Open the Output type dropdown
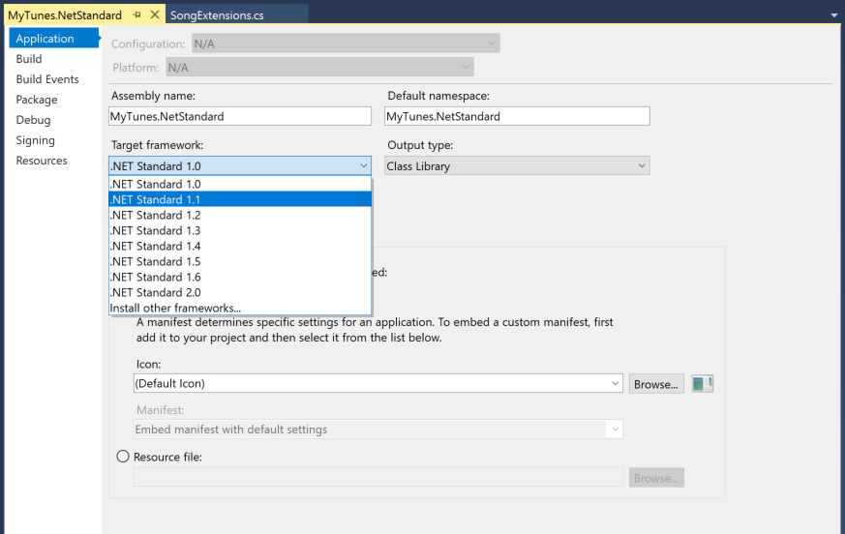845x534 pixels. (517, 166)
